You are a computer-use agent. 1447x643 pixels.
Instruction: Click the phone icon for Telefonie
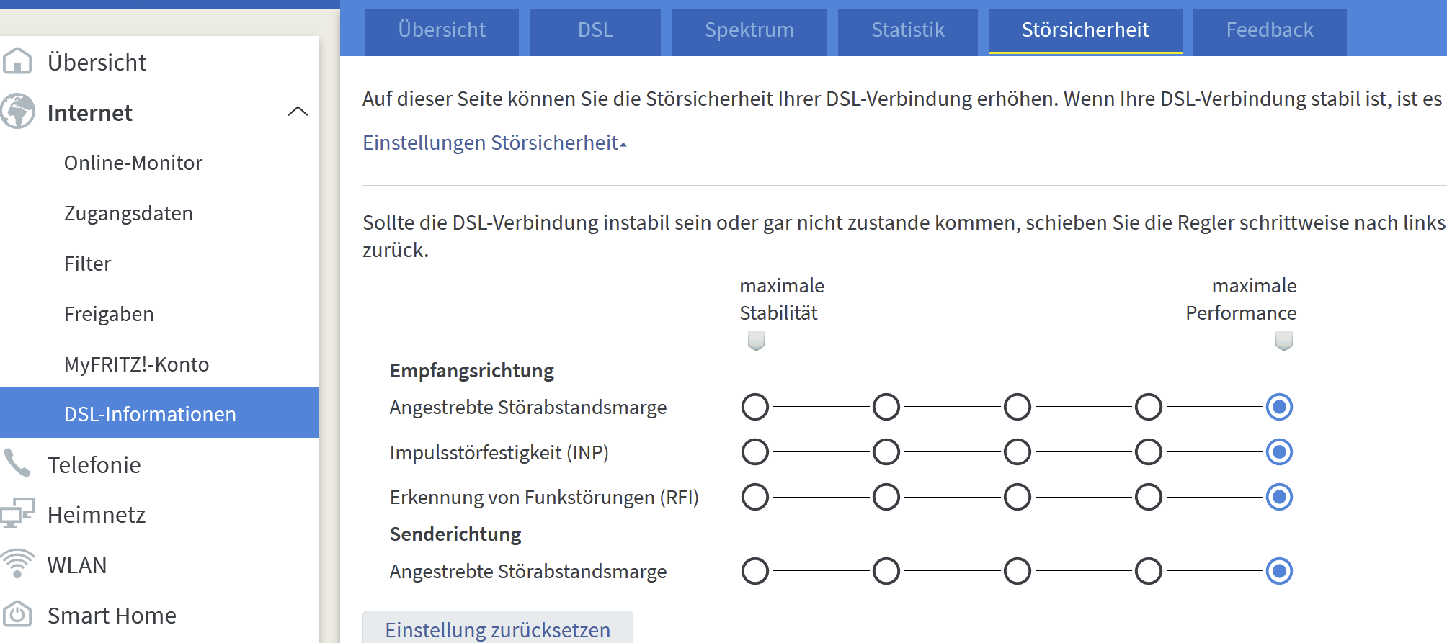(x=17, y=464)
